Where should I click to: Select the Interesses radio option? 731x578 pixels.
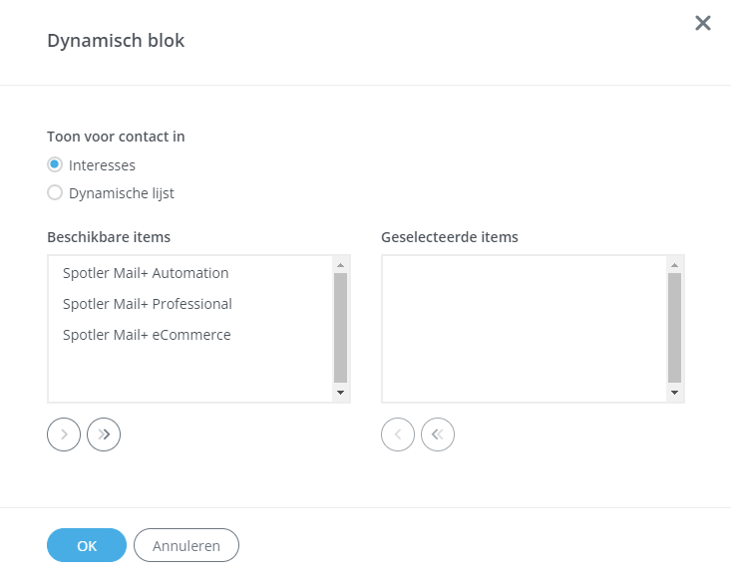[55, 165]
